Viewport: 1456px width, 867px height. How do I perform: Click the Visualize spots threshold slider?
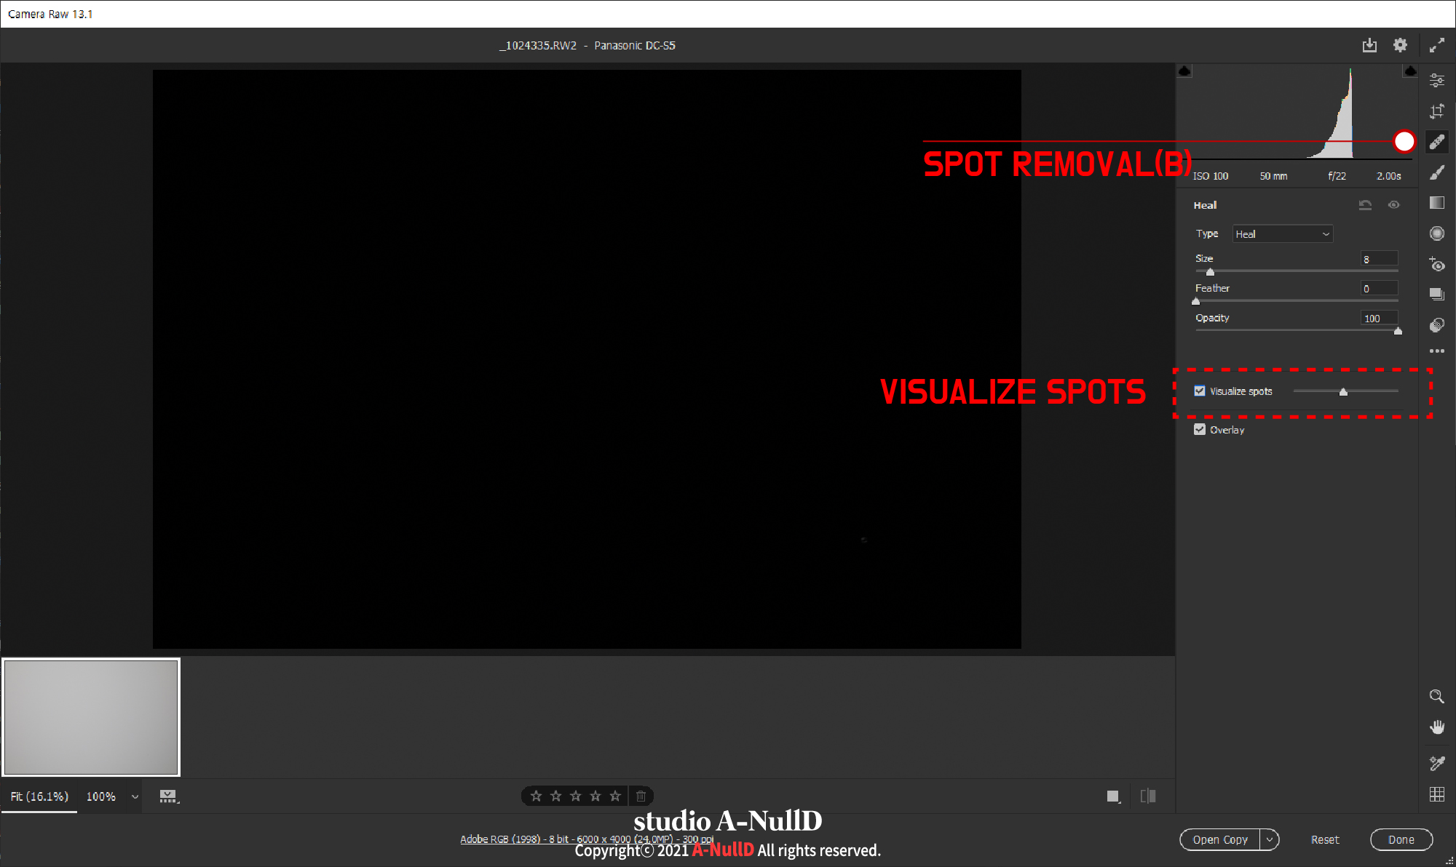pos(1345,391)
